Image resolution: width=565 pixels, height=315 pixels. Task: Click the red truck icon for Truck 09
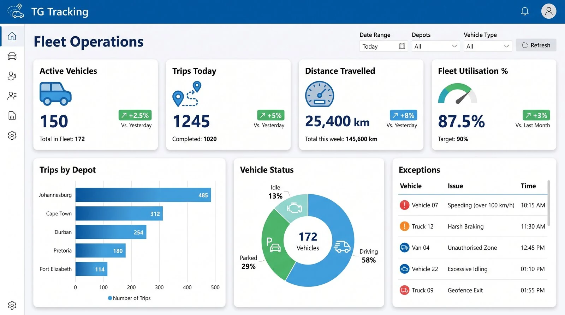click(404, 290)
